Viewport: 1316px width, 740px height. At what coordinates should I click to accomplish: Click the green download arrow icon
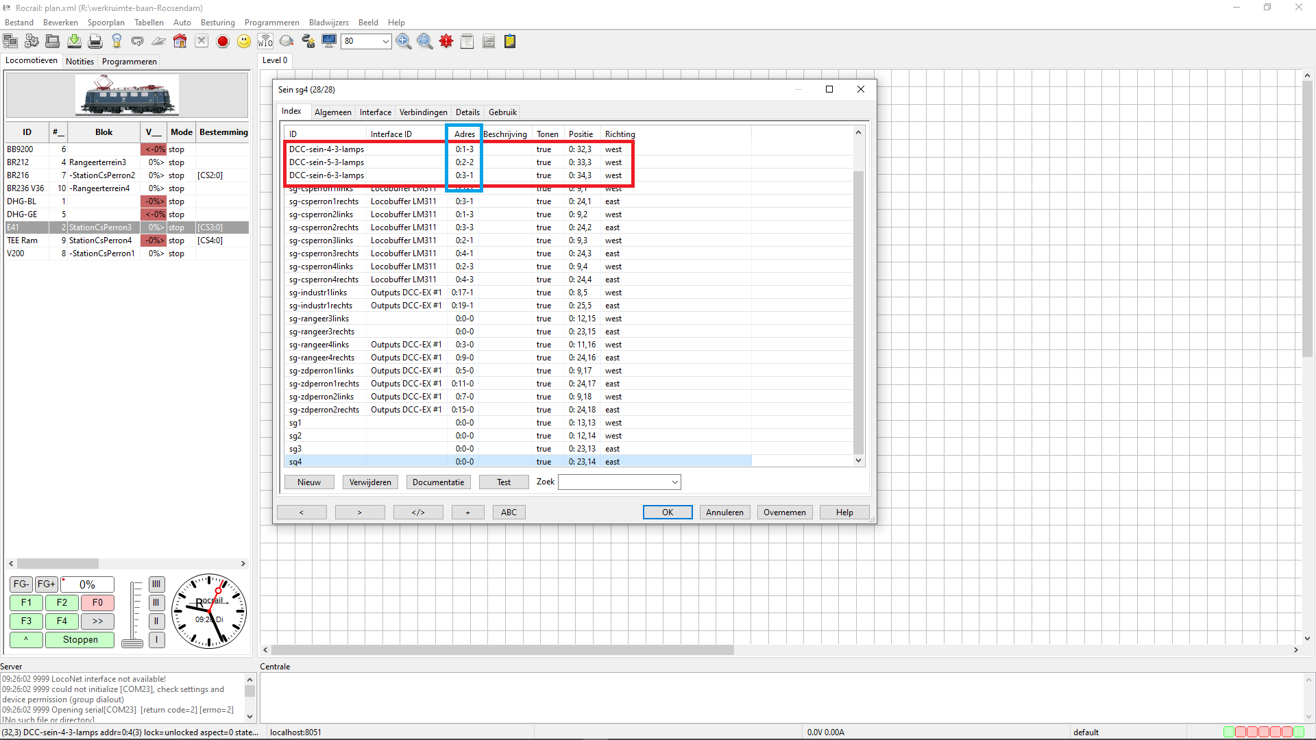74,42
